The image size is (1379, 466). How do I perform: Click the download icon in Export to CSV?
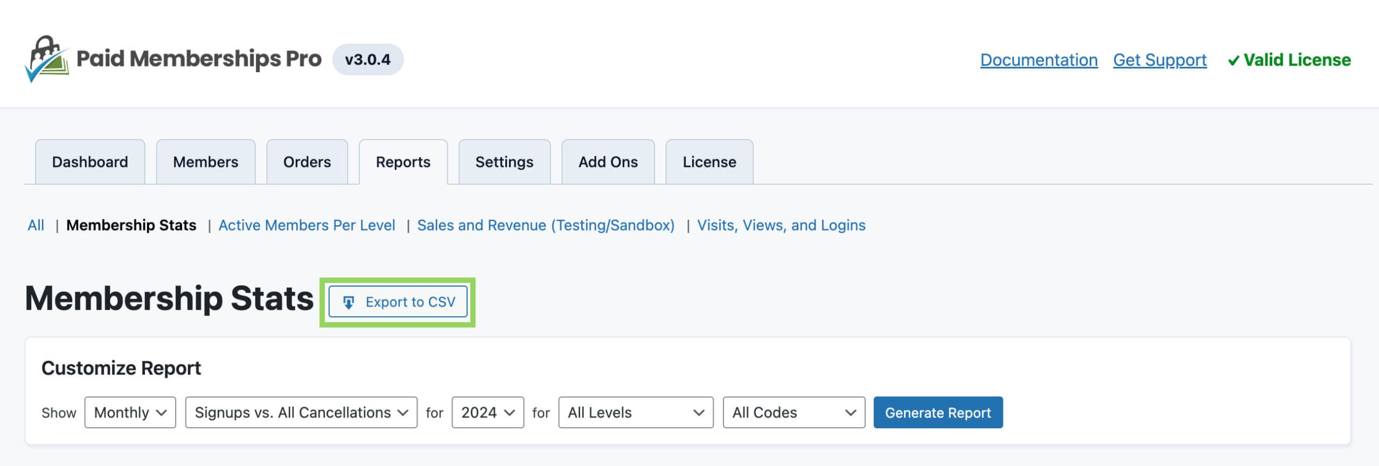click(349, 303)
